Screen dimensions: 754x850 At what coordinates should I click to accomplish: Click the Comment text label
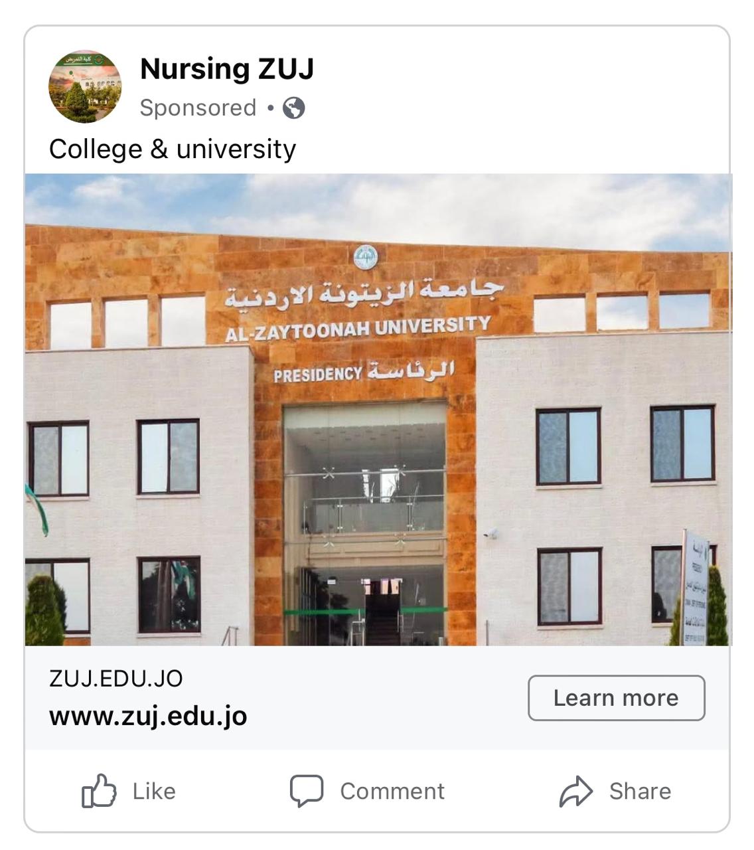[392, 791]
